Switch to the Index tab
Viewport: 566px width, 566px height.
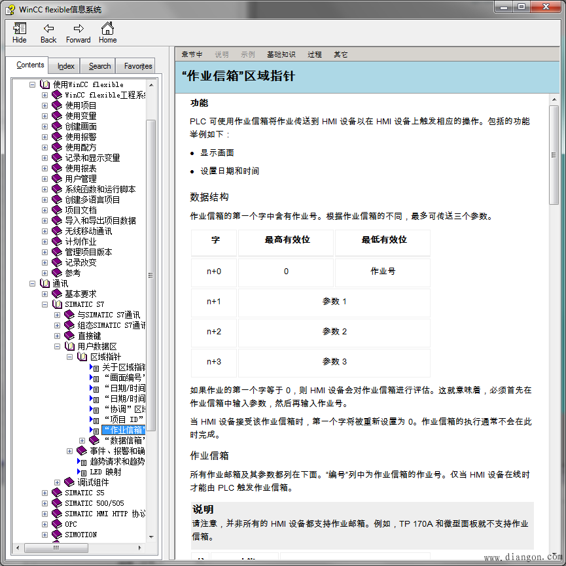coord(65,66)
